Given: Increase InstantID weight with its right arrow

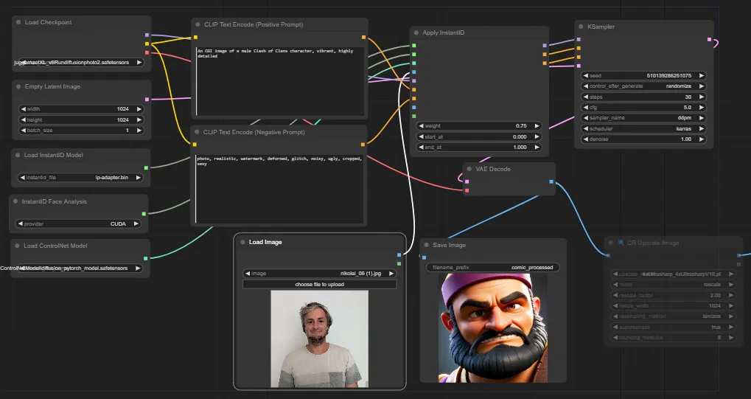Looking at the screenshot, I should click(x=537, y=126).
